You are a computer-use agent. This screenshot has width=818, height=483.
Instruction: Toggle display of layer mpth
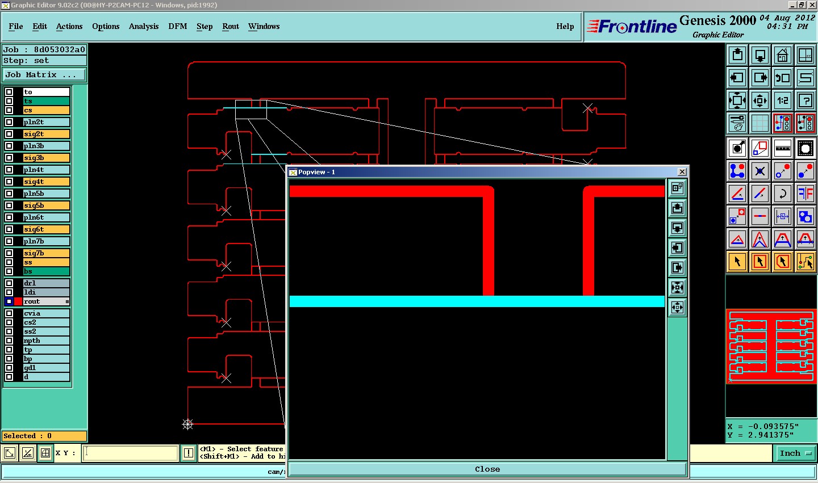tap(9, 341)
